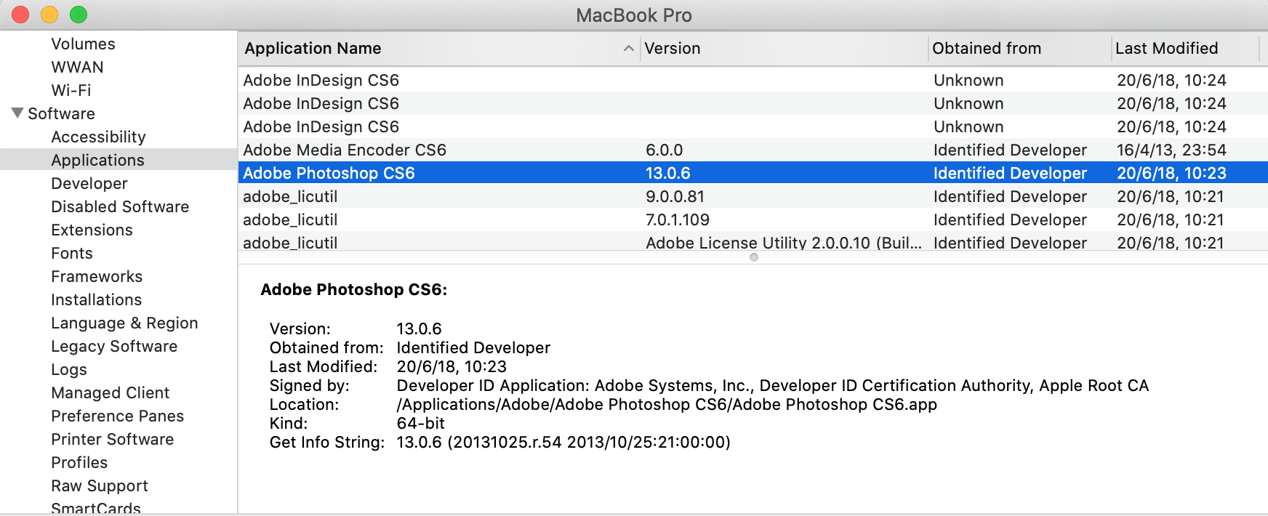Open Printer Software sidebar entry
The height and width of the screenshot is (516, 1268).
point(112,439)
